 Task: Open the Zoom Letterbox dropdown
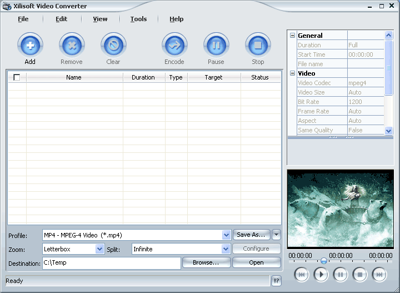(99, 249)
